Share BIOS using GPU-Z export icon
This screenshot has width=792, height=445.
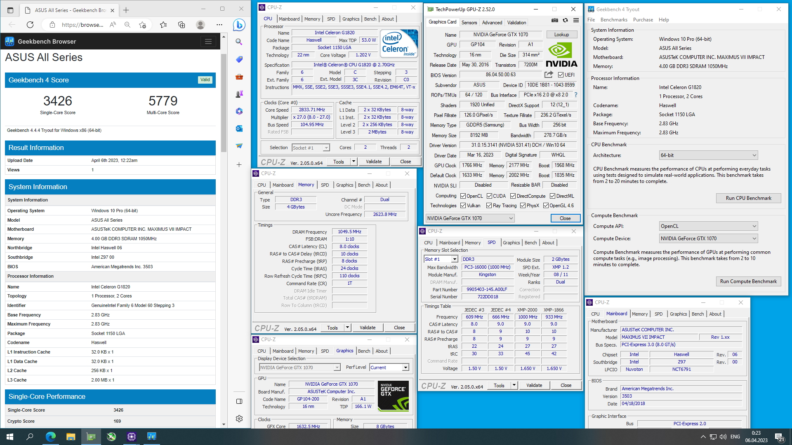pos(549,75)
